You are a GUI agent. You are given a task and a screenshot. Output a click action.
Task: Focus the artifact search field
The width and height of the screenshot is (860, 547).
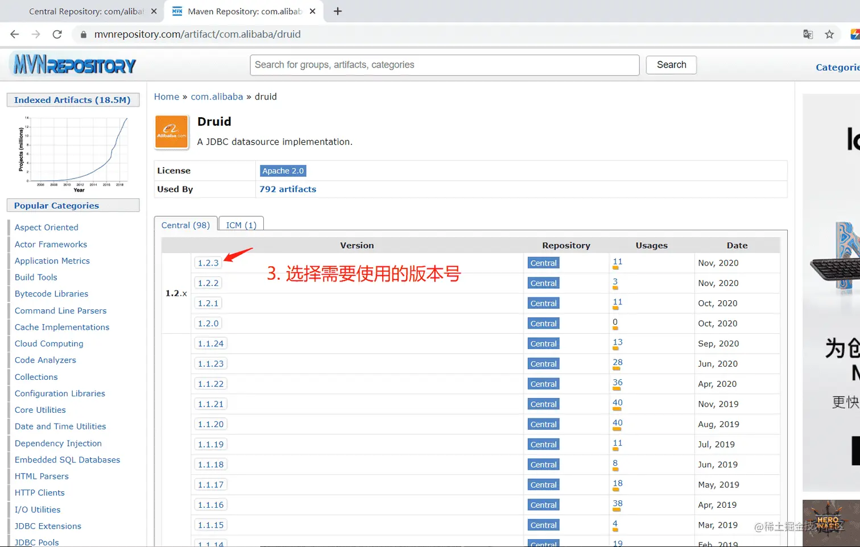point(444,65)
